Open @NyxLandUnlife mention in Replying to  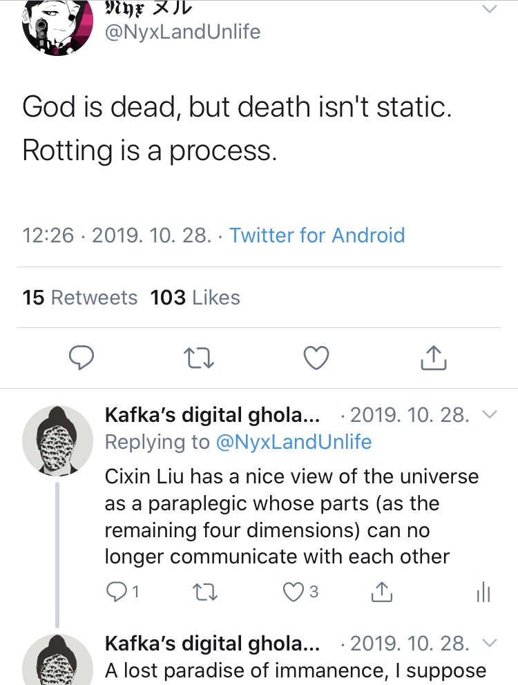(x=294, y=442)
